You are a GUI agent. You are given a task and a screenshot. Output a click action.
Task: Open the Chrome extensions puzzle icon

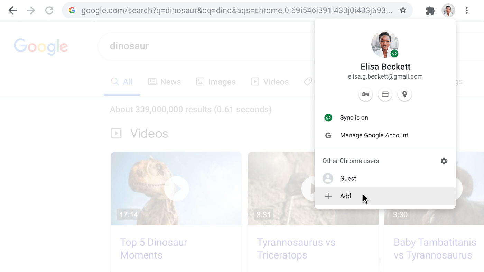[x=430, y=10]
